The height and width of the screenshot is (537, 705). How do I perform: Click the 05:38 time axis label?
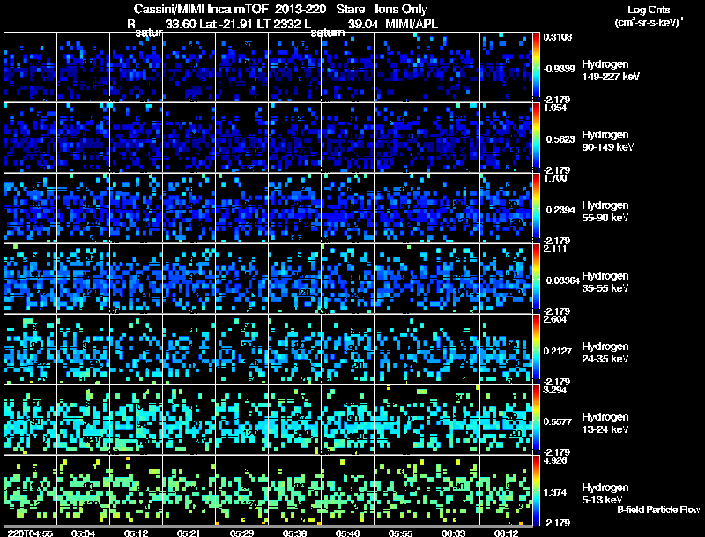point(294,533)
